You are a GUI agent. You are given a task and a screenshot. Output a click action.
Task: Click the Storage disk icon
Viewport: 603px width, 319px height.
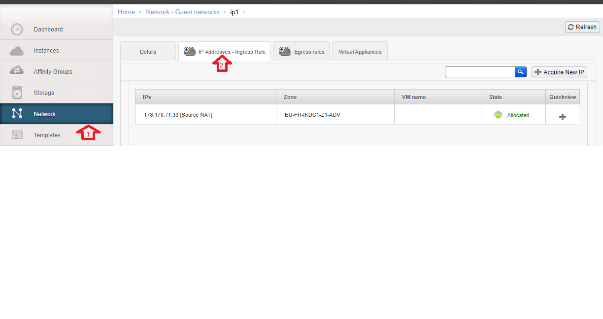(x=17, y=93)
